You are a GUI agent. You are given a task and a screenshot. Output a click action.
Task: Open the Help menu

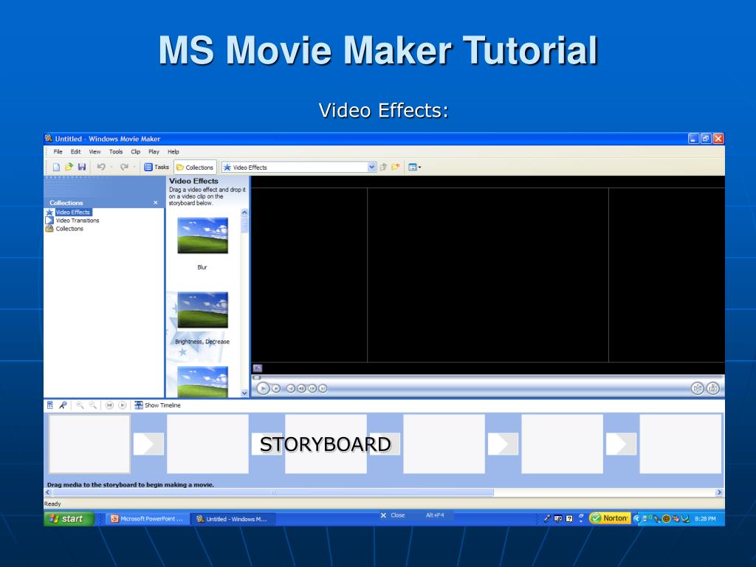(173, 151)
